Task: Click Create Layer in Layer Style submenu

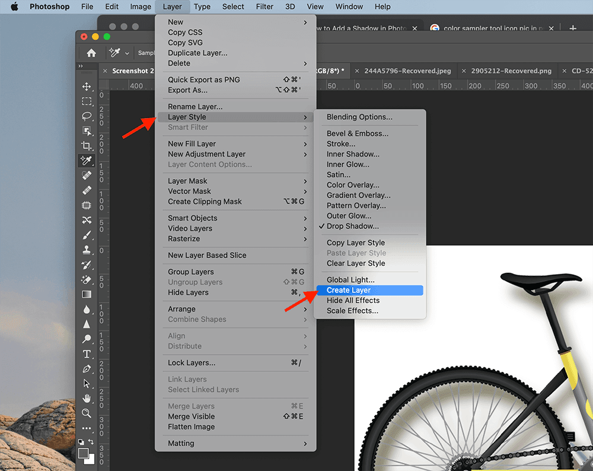Action: coord(370,290)
